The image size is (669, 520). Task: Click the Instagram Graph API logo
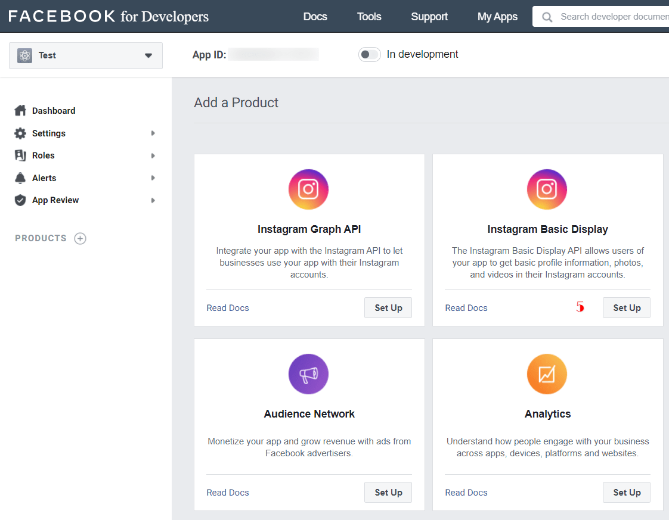[x=308, y=189]
